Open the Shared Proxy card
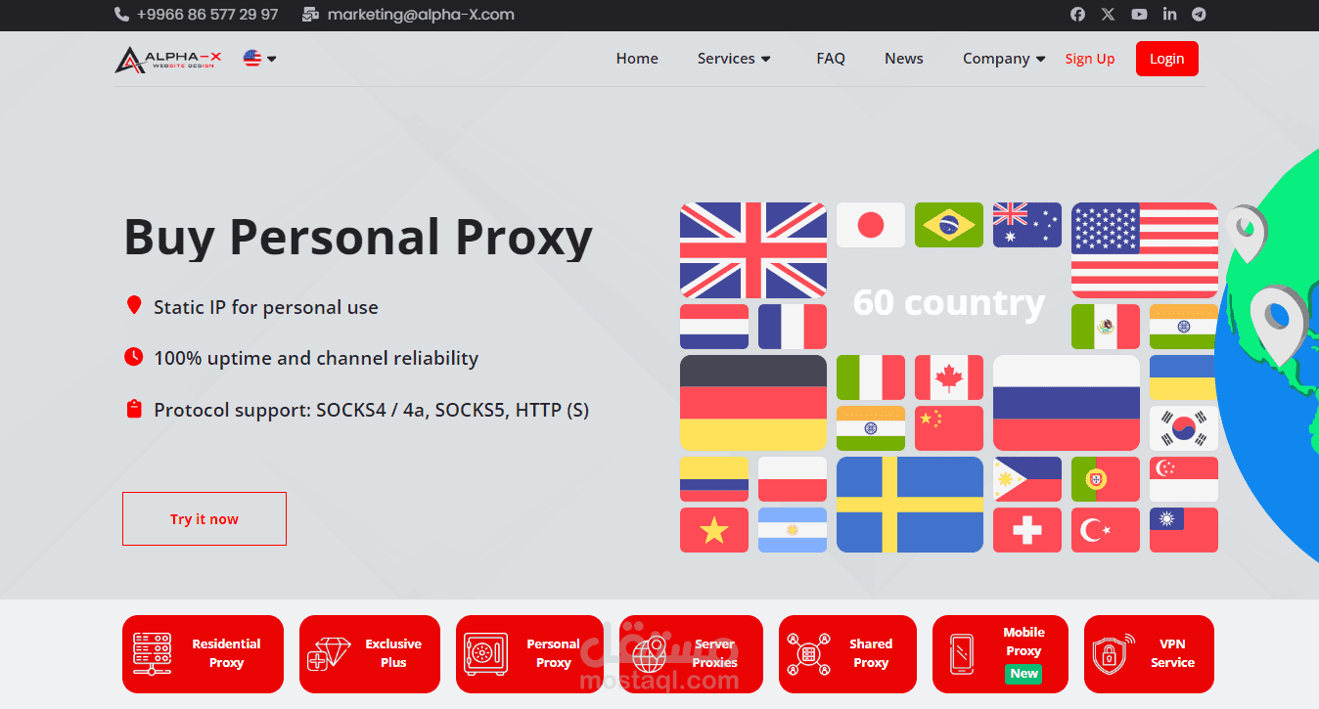The image size is (1319, 709). (x=847, y=653)
